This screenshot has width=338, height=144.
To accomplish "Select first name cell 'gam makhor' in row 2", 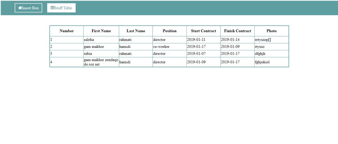I will pyautogui.click(x=101, y=47).
